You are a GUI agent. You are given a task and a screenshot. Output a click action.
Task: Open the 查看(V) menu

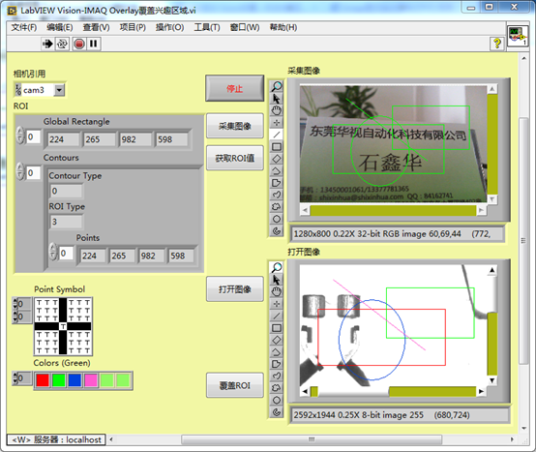[97, 27]
